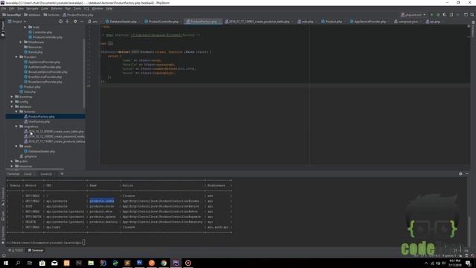Switch to create_products_table.php editor tab
This screenshot has height=268, width=476.
point(258,22)
